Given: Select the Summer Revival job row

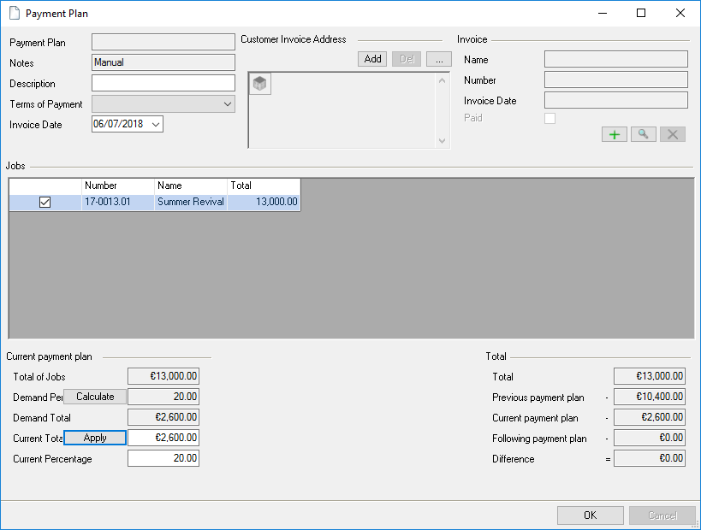Looking at the screenshot, I should point(190,203).
